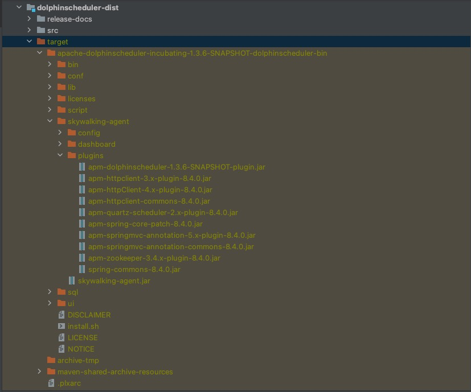The image size is (471, 392).
Task: Select apm-springmvc-annotation-commons-8.4.0.jar file
Action: pos(171,247)
